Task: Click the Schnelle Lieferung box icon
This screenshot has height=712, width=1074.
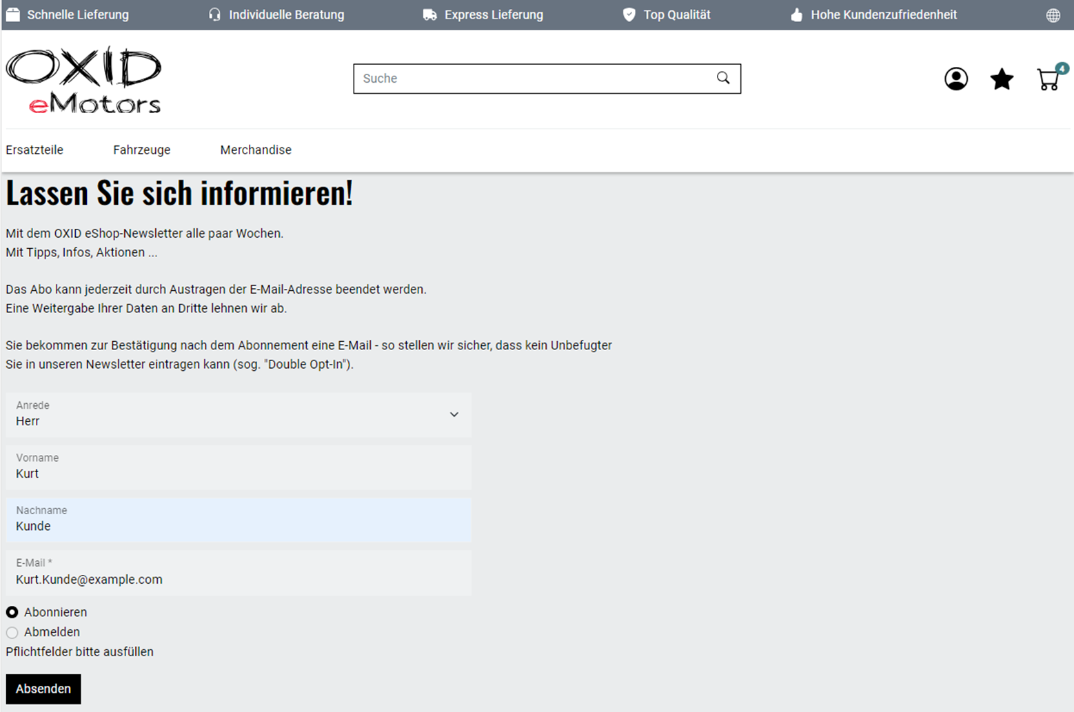Action: (x=13, y=14)
